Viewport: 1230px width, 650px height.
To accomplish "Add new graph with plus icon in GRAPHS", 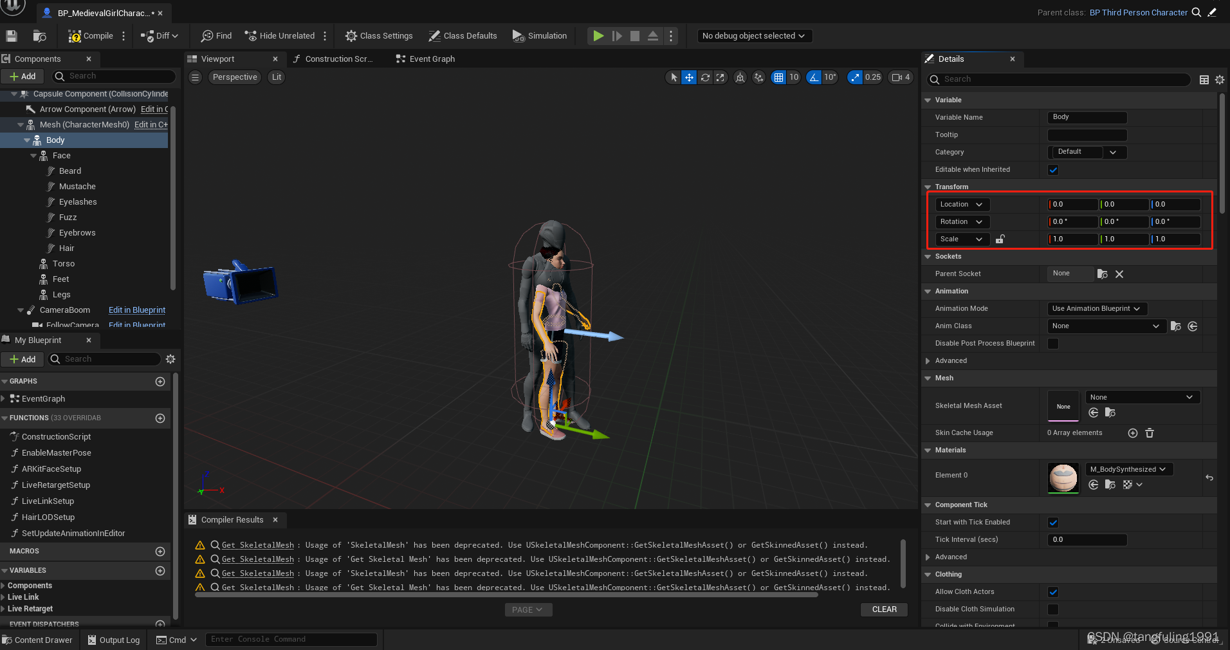I will click(160, 382).
